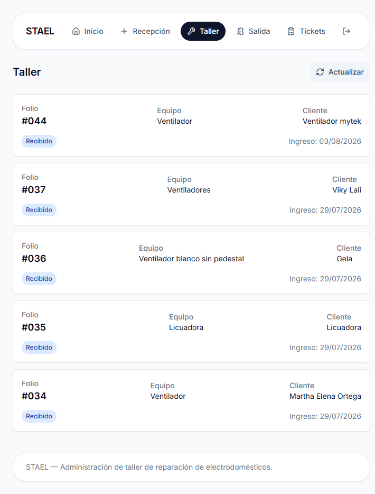Screen dimensions: 375x494
Task: Click equipment Ventilador in folio #034
Action: tap(168, 396)
